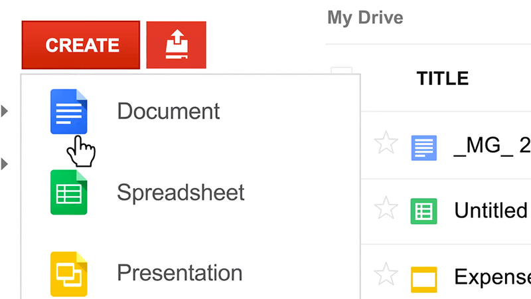
Task: Open the Untitled file link
Action: 491,211
